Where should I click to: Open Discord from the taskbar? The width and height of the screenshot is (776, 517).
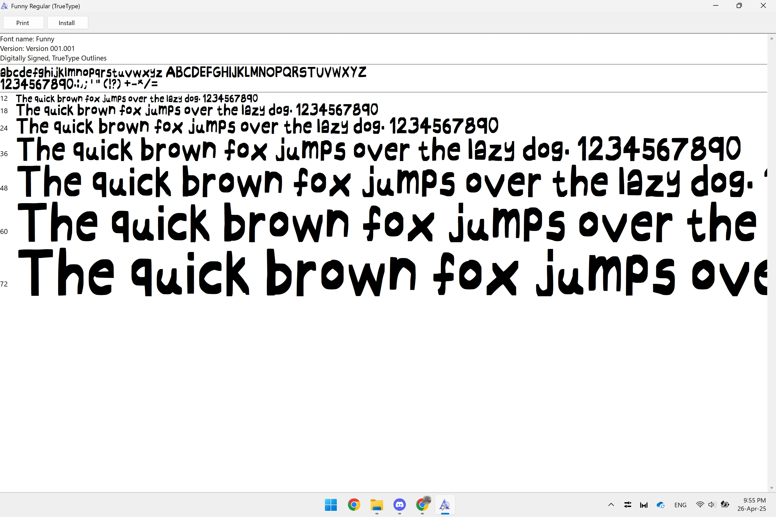click(x=400, y=505)
